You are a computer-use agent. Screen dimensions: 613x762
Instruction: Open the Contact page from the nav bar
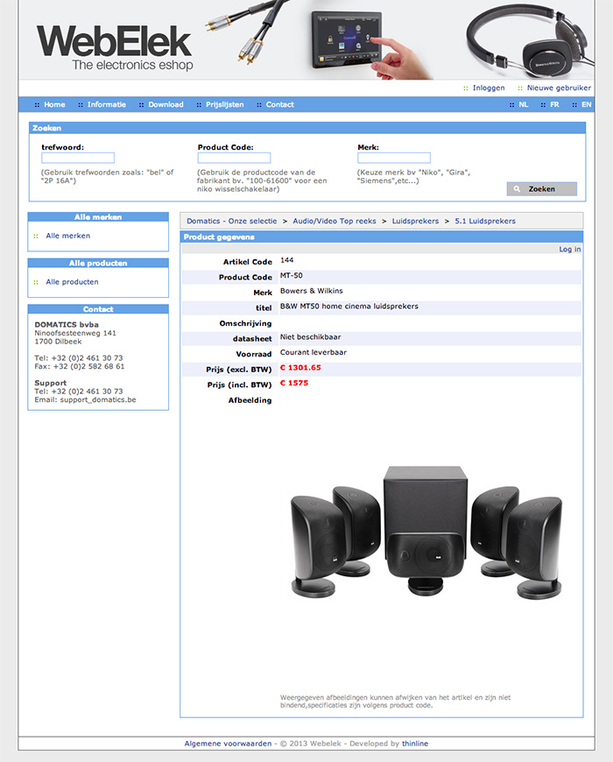click(x=279, y=104)
